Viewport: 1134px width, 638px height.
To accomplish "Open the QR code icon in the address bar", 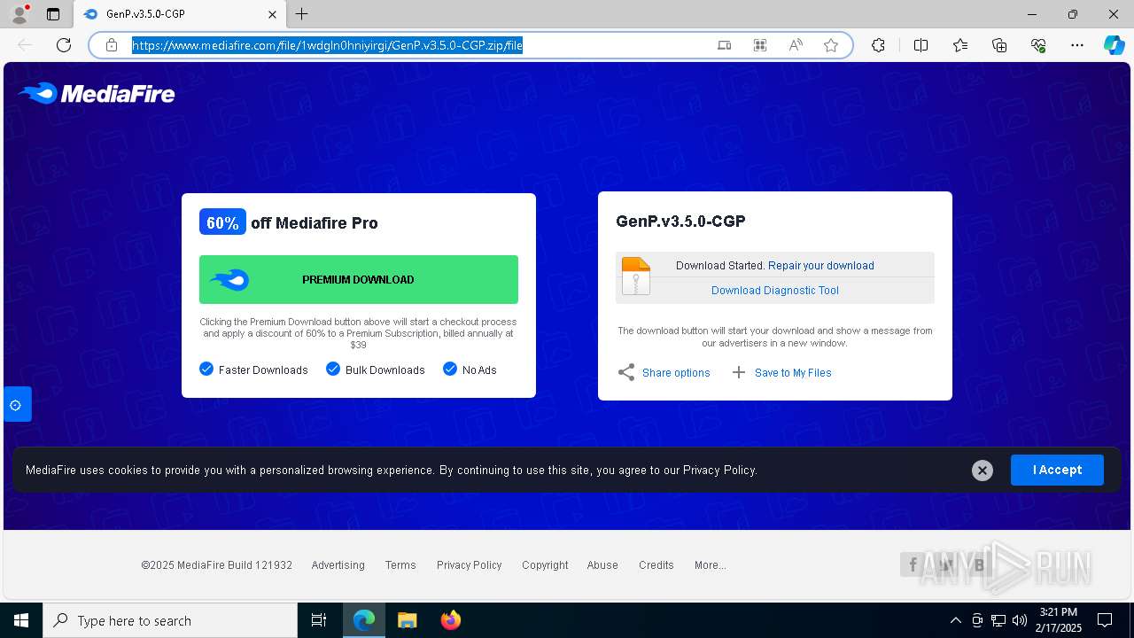I will point(760,45).
